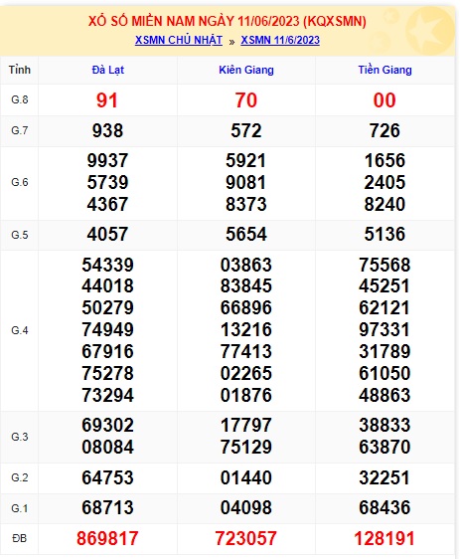The image size is (460, 559).
Task: Click the number 03863 in G.4
Action: pyautogui.click(x=246, y=265)
